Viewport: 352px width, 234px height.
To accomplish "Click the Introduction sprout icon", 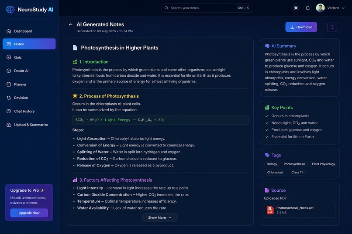I will pos(75,62).
